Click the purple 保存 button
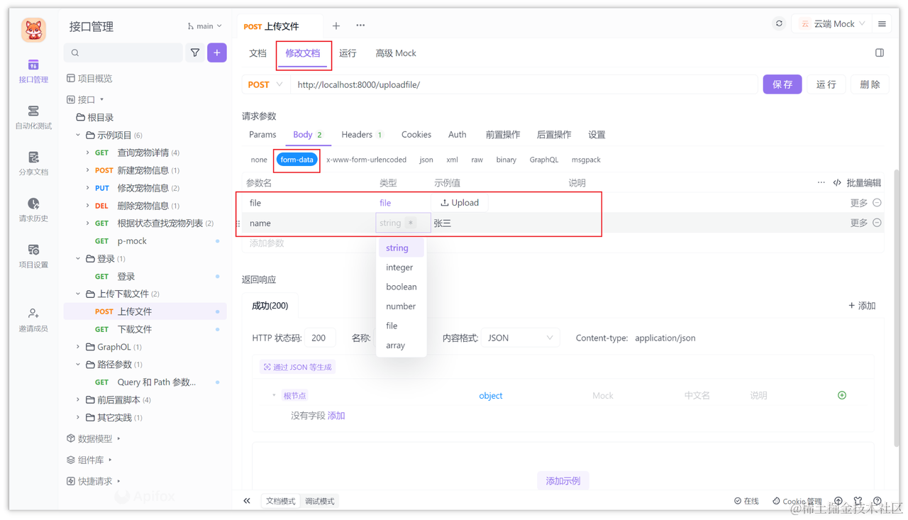 click(x=782, y=84)
